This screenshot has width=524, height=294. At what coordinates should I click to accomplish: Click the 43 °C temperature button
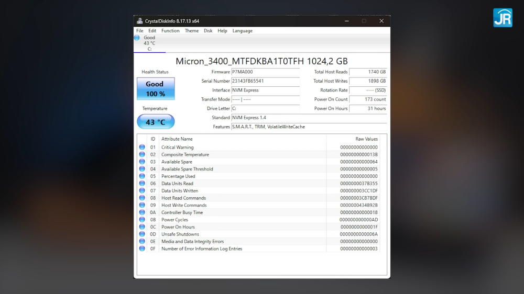coord(156,122)
